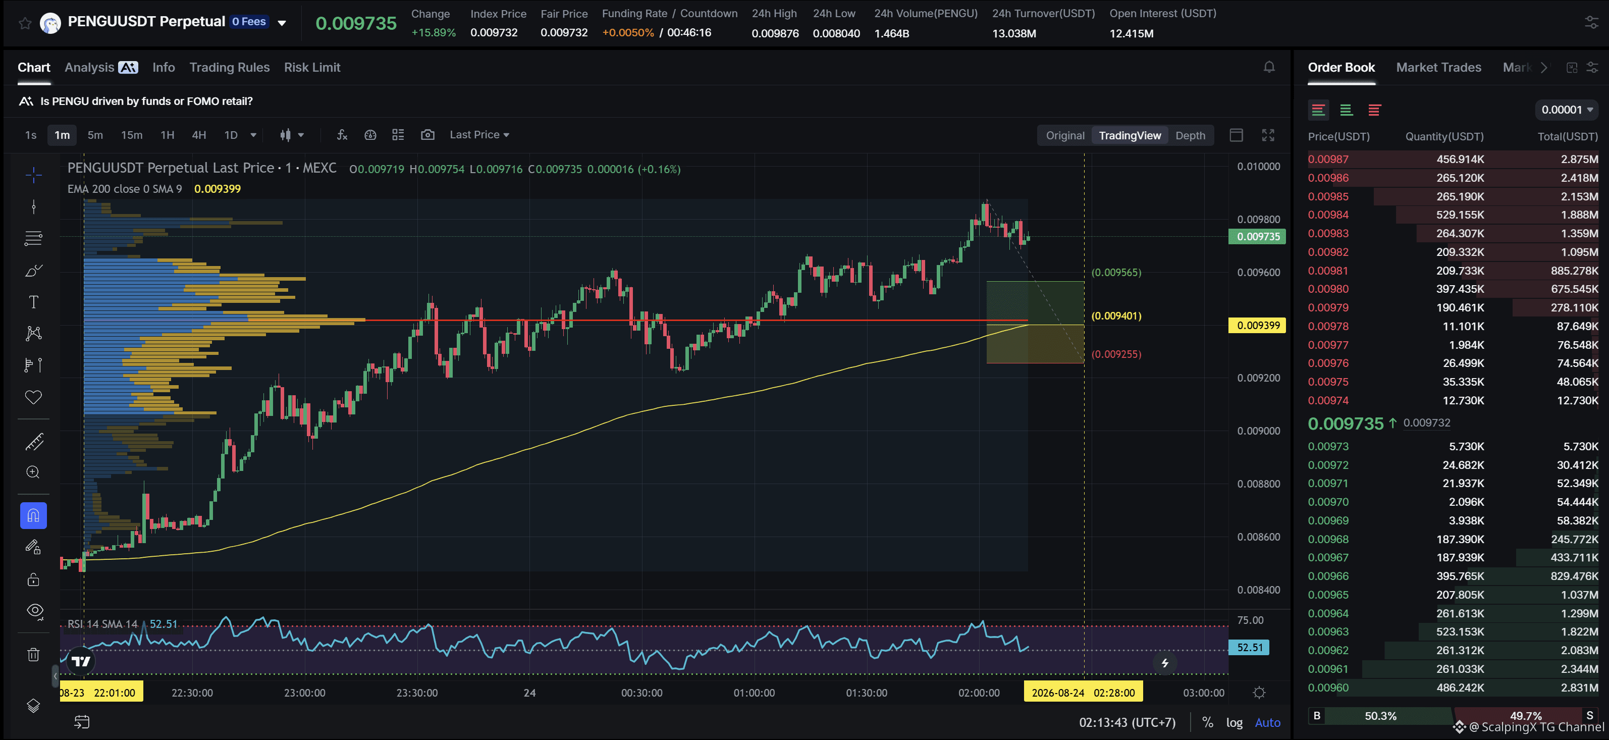Show more order book tabs with chevron
Viewport: 1609px width, 740px height.
coord(1544,68)
